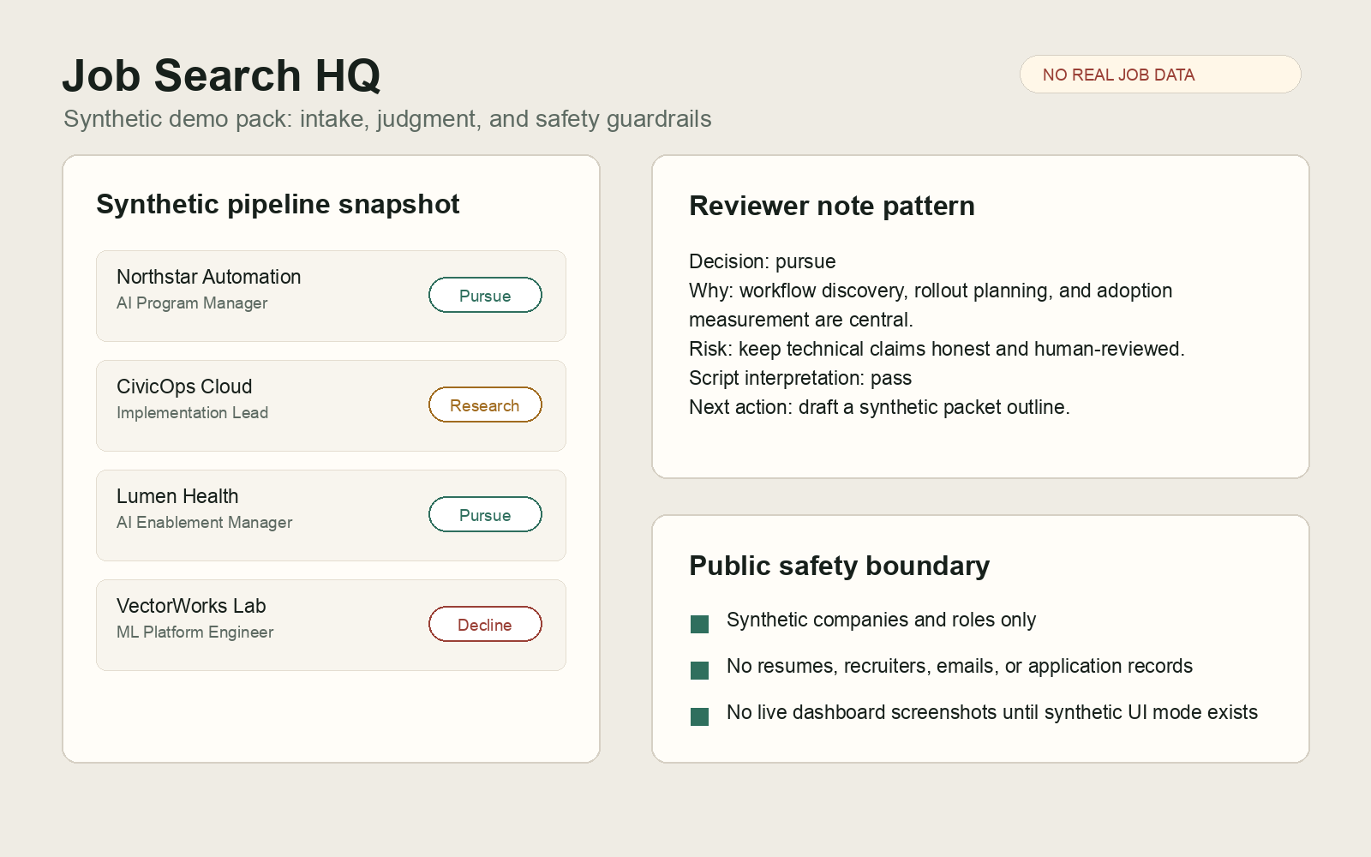The image size is (1371, 857).
Task: Click the NO REAL JOB DATA badge
Action: click(1160, 75)
